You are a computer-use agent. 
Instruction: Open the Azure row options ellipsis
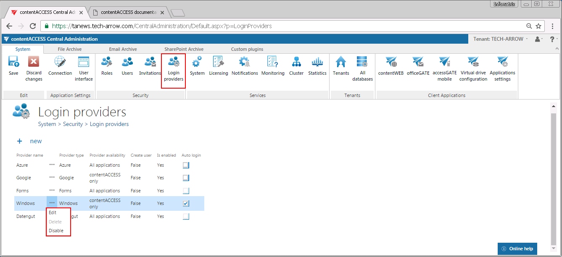52,165
